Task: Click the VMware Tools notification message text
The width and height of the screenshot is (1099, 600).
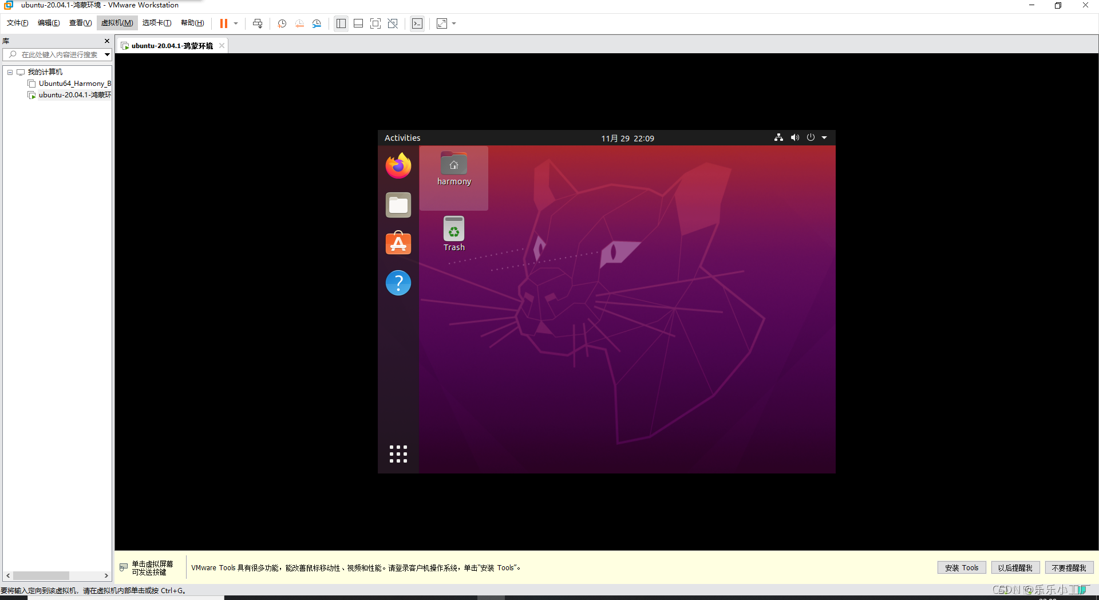Action: point(355,568)
